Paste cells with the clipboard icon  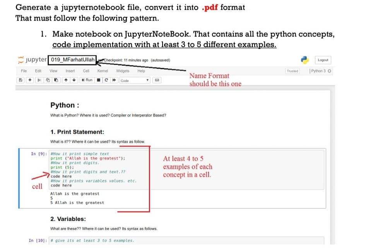[56, 80]
